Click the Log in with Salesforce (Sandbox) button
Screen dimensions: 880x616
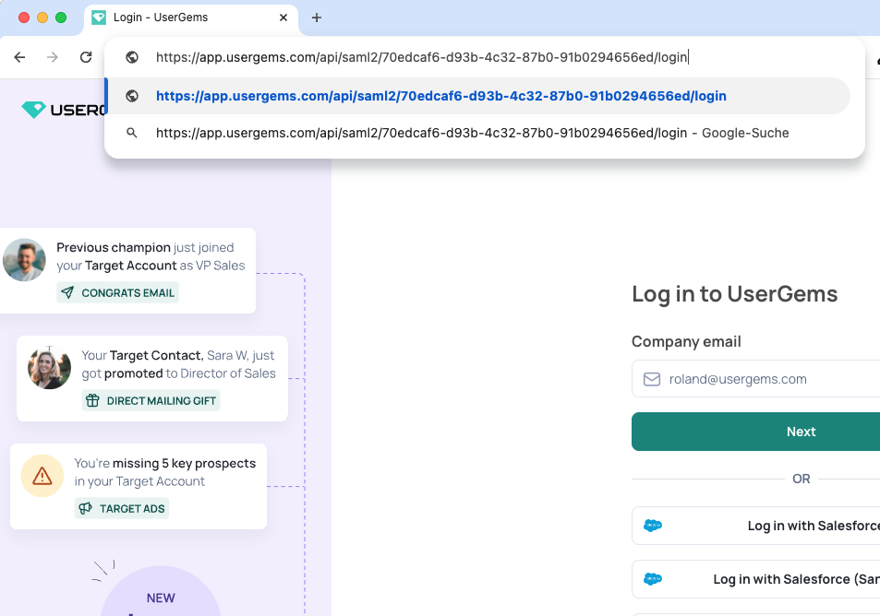tap(755, 579)
